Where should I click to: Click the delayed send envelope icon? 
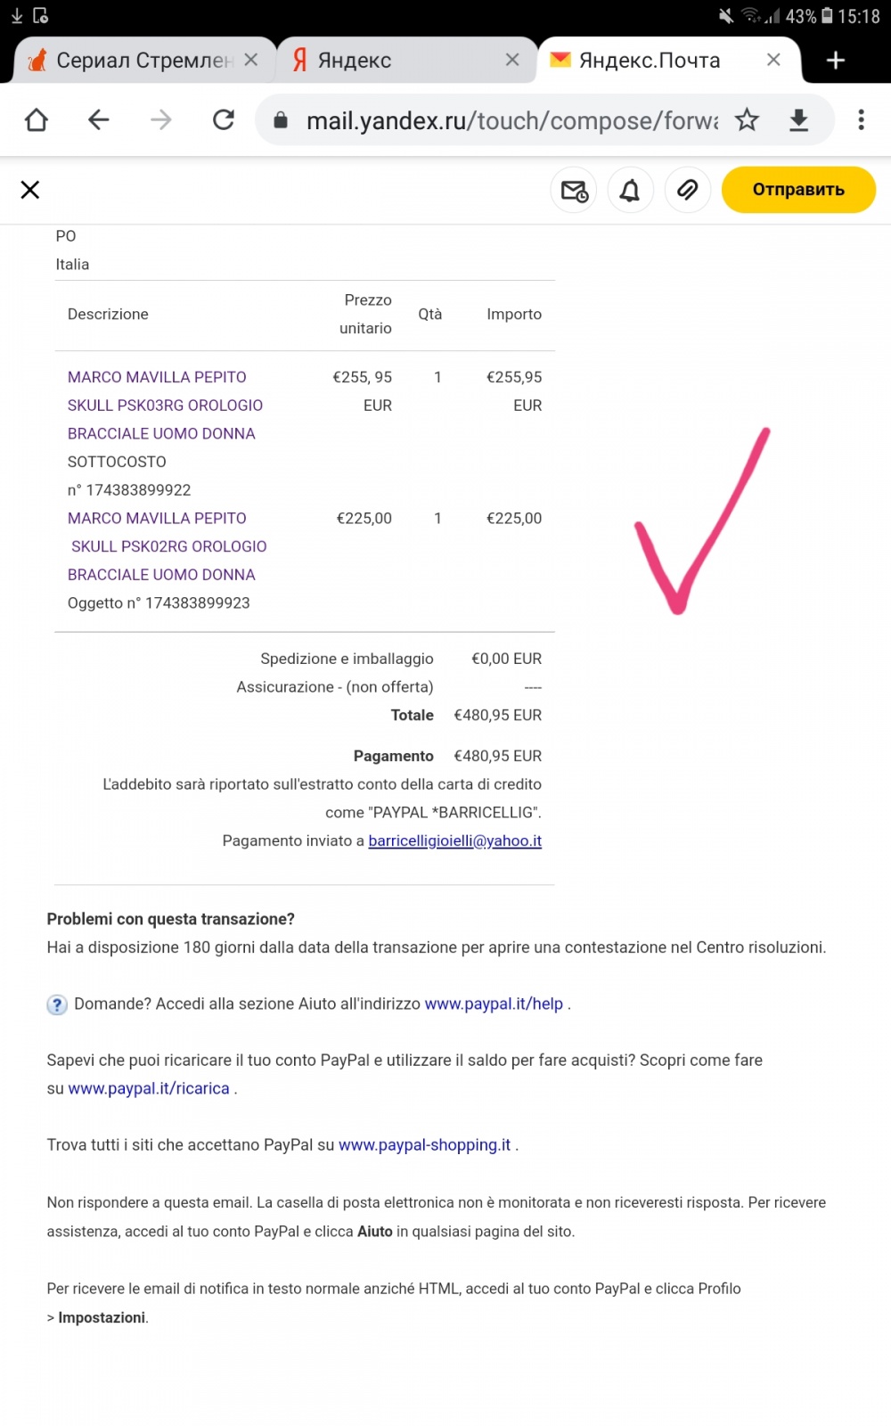click(574, 190)
